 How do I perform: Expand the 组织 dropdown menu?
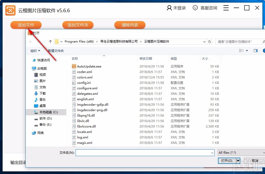pyautogui.click(x=35, y=51)
